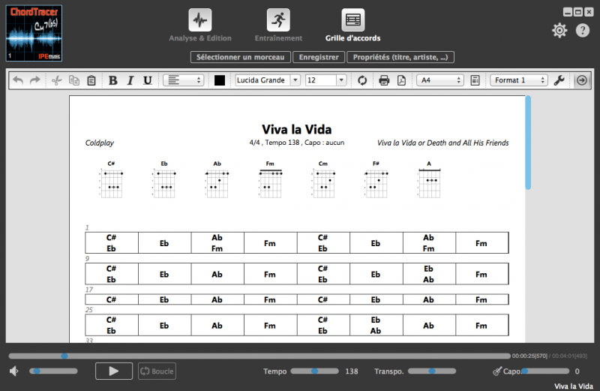Open the font size 12 dropdown
600x391 pixels.
pyautogui.click(x=325, y=80)
